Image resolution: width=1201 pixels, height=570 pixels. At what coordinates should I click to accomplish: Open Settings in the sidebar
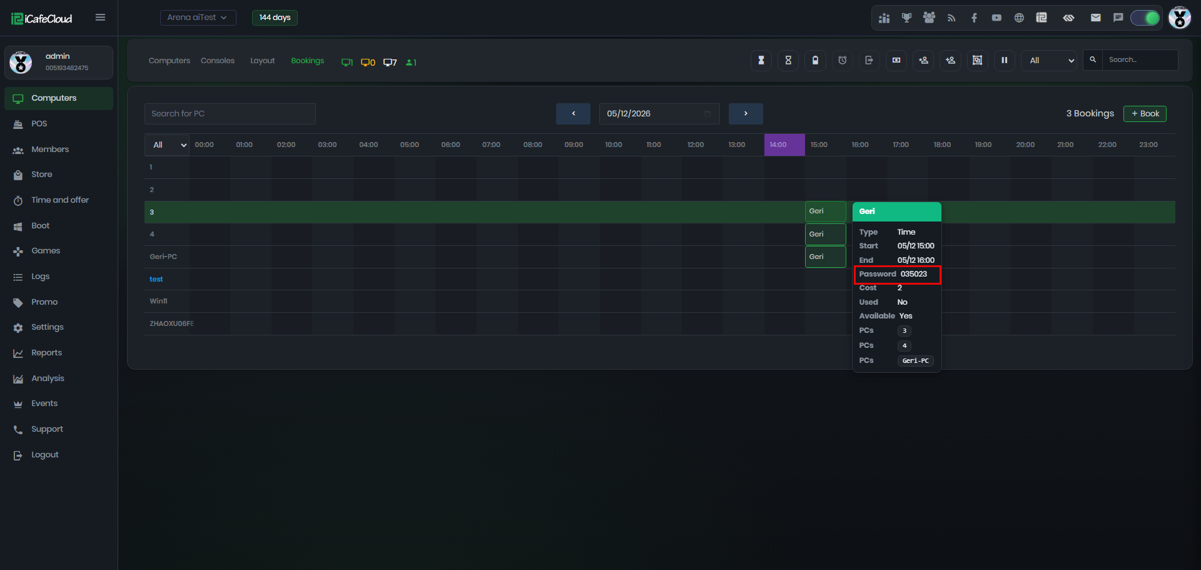coord(59,327)
